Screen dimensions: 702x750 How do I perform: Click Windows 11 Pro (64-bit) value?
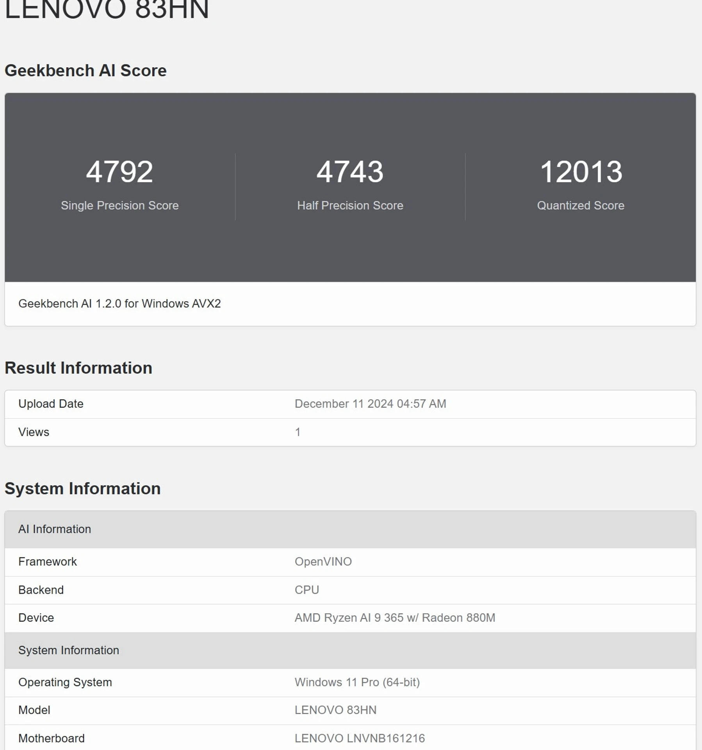(x=357, y=682)
